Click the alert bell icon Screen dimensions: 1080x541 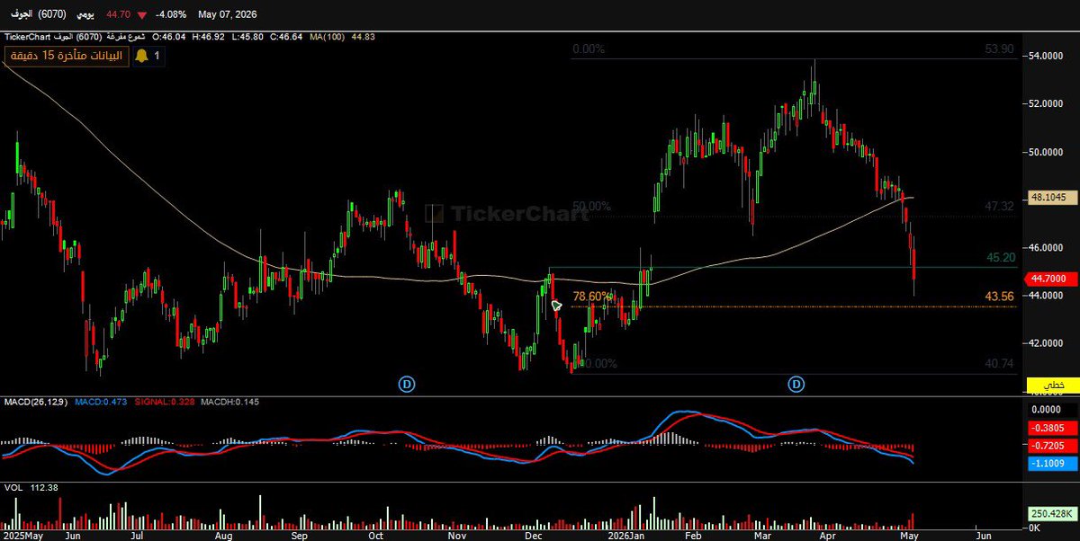(x=141, y=56)
